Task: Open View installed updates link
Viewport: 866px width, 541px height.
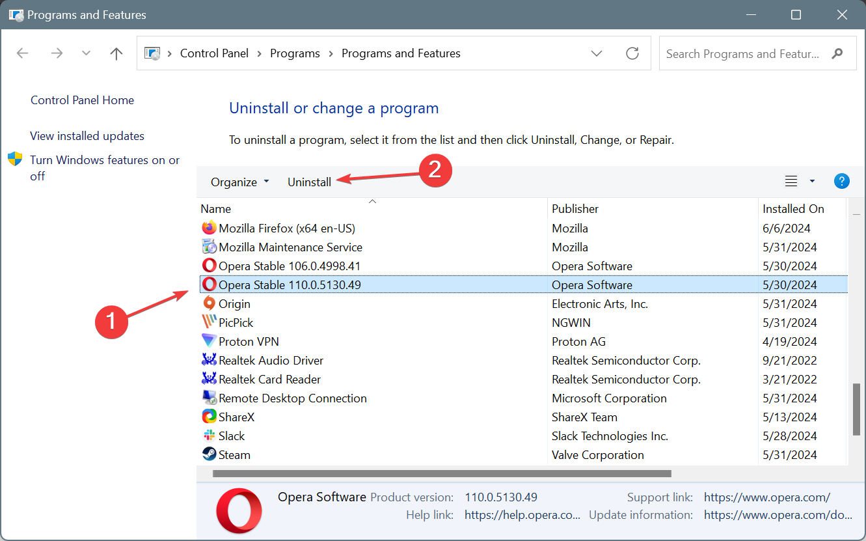Action: pos(87,136)
